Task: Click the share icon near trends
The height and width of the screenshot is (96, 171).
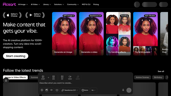Action: (6, 80)
